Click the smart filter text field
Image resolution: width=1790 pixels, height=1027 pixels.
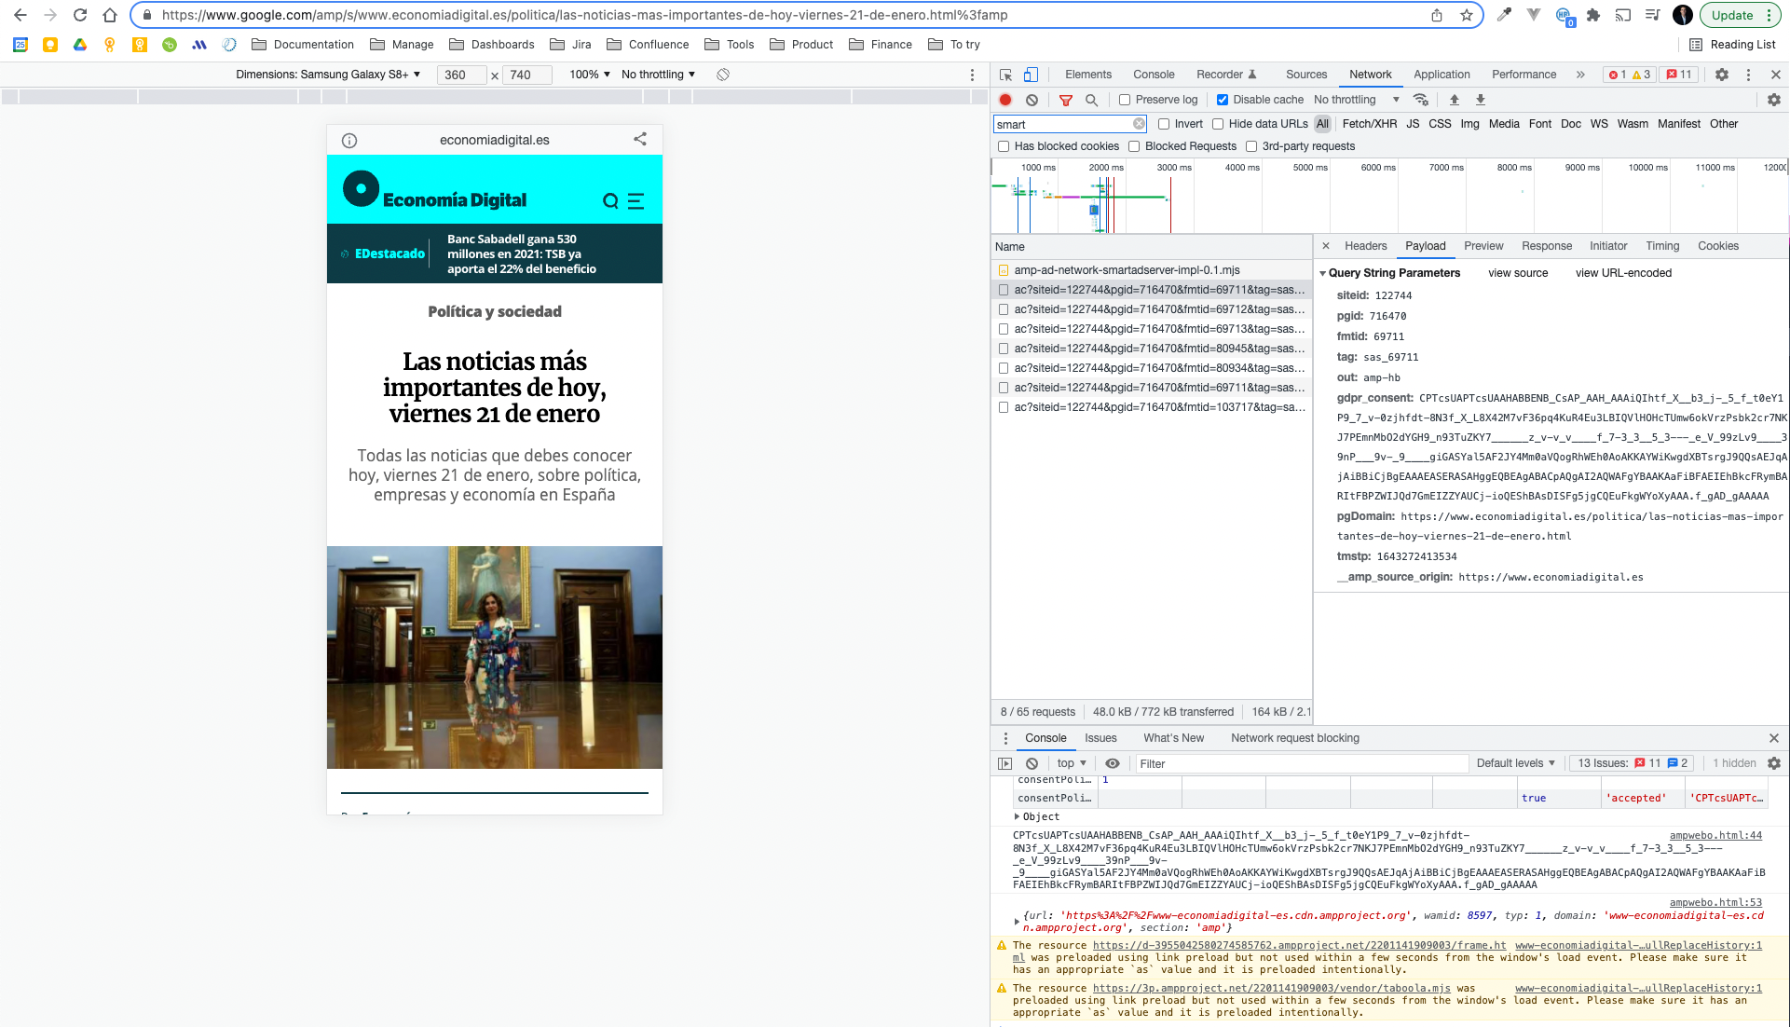[x=1062, y=124]
